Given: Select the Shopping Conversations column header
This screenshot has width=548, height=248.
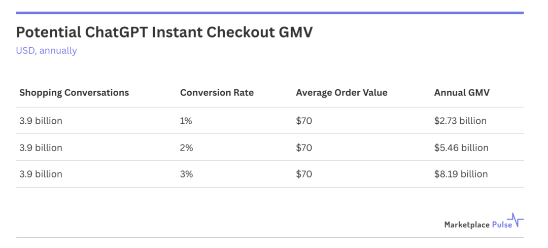Looking at the screenshot, I should (x=74, y=93).
